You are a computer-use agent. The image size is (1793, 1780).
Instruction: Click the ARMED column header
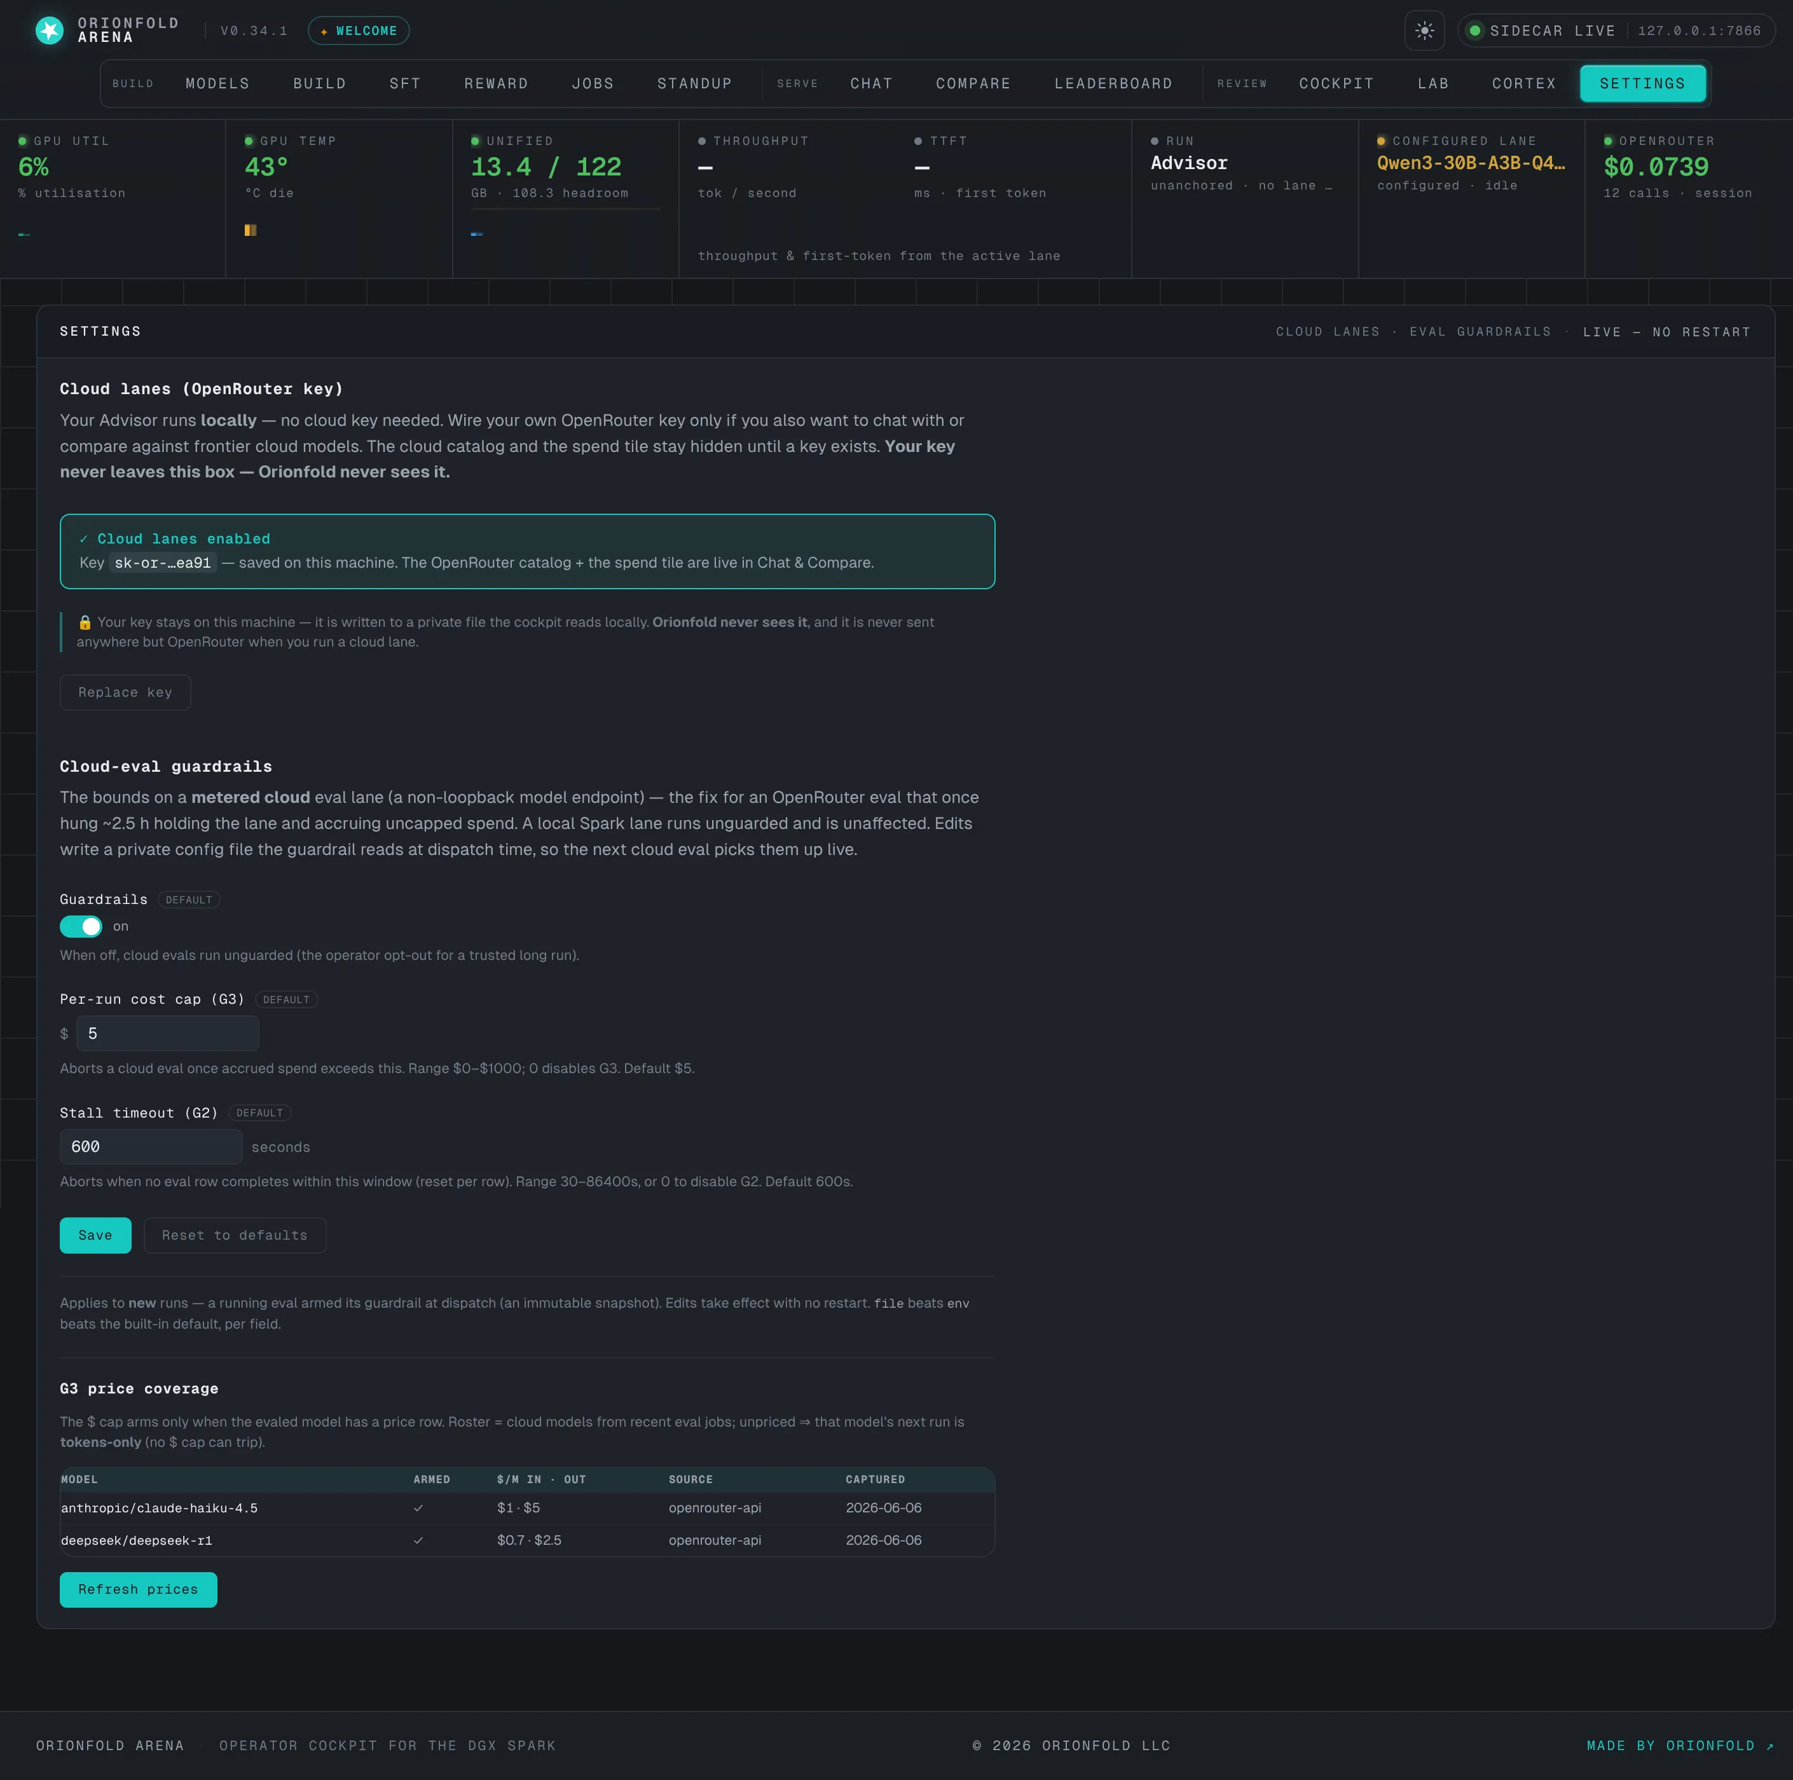pos(432,1479)
